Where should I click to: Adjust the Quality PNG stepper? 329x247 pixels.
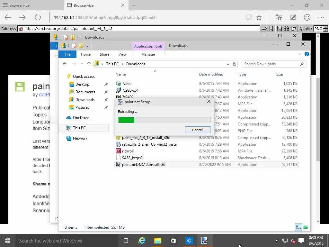click(x=326, y=29)
